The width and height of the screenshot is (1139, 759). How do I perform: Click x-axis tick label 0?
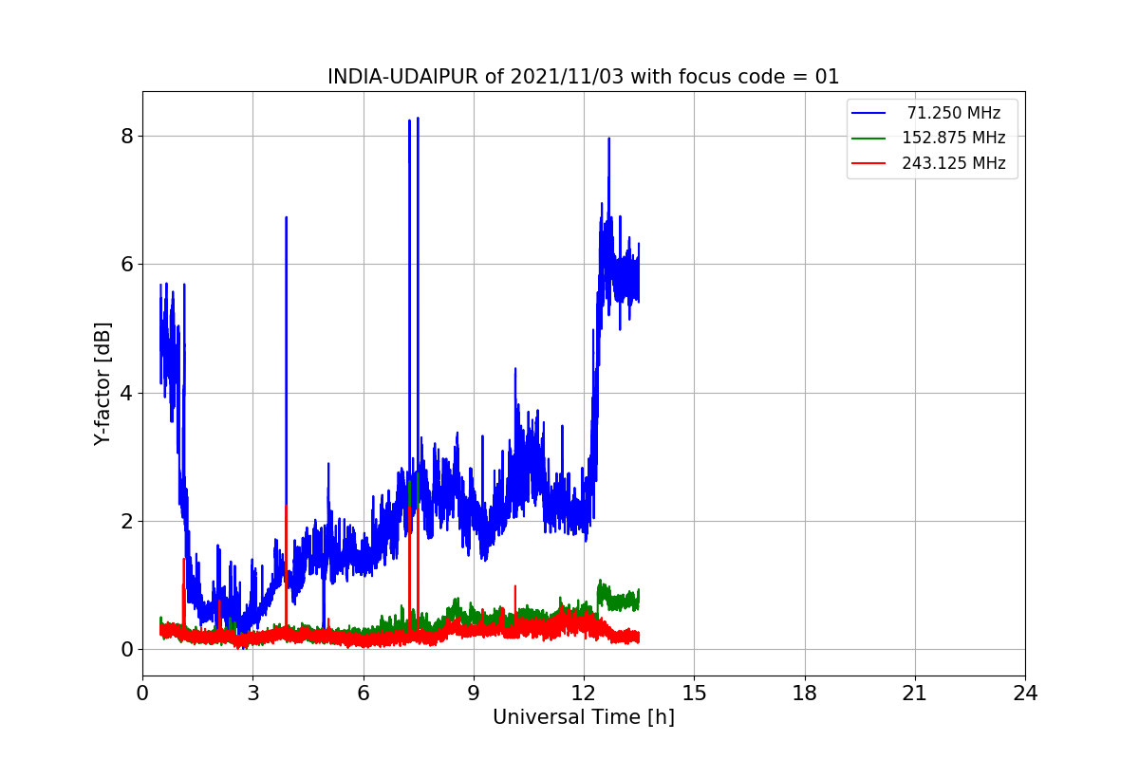point(142,694)
